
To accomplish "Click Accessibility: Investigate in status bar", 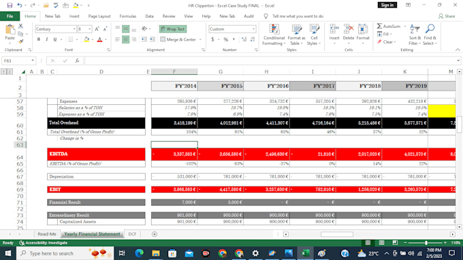I will 44,242.
